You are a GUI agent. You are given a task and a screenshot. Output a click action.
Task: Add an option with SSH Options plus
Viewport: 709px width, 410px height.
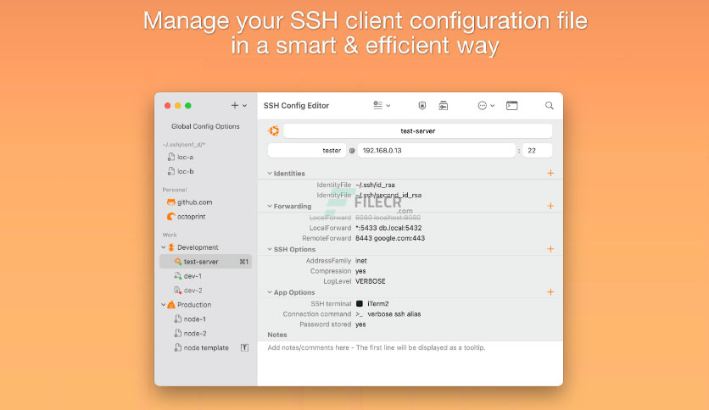point(550,249)
